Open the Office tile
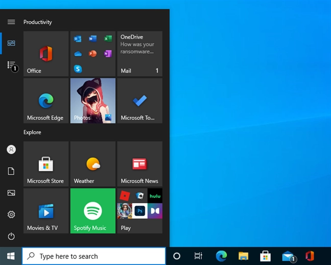This screenshot has width=331, height=265. tap(46, 54)
